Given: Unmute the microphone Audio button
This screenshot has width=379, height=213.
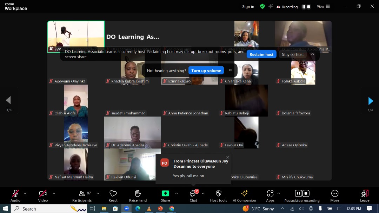Looking at the screenshot, I should point(15,194).
